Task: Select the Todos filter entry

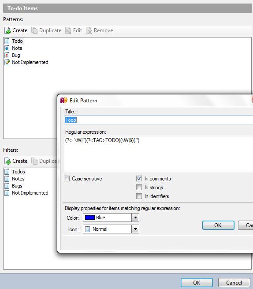Action: click(19, 172)
